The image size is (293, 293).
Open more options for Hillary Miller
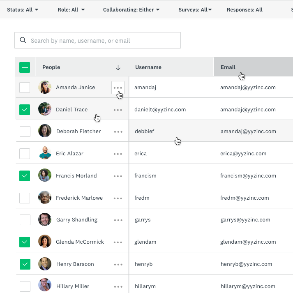coord(118,287)
